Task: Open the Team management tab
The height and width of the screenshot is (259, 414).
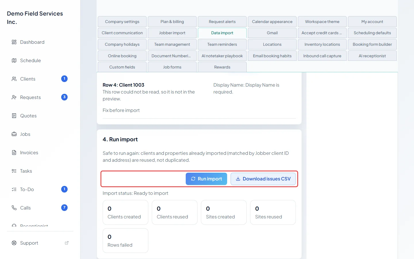Action: click(x=172, y=44)
